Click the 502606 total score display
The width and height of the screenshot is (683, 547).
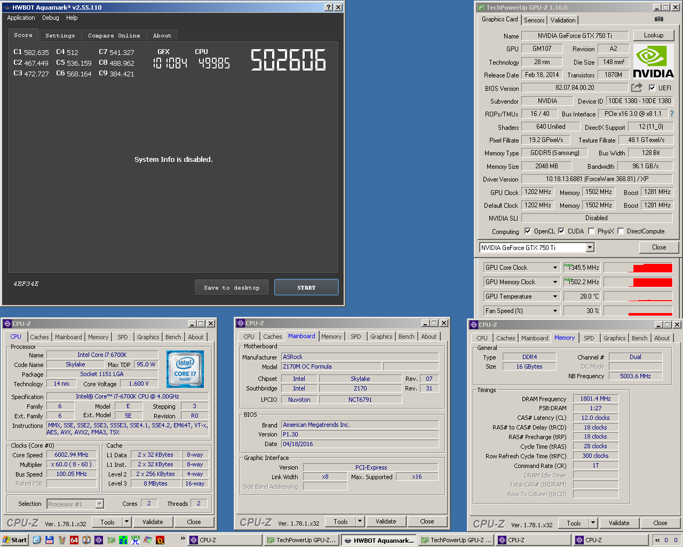[x=288, y=60]
